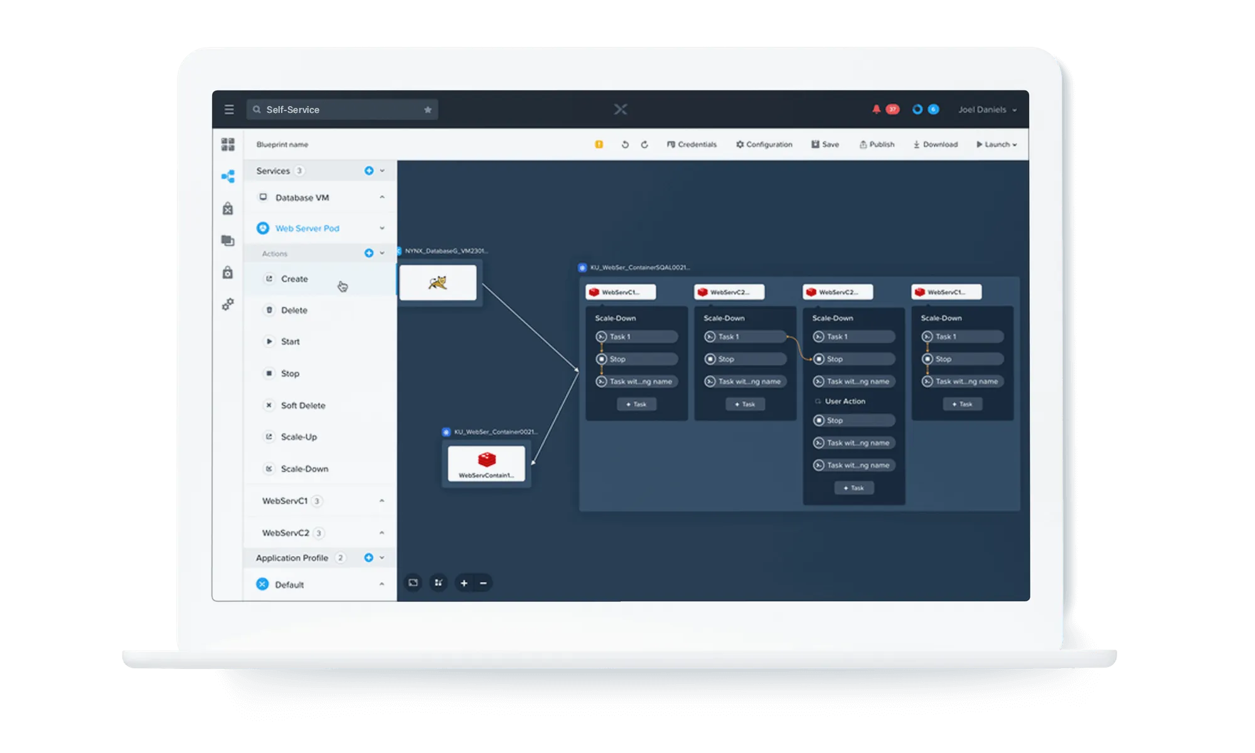Expand the WebServC2 section
This screenshot has width=1255, height=753.
pos(382,533)
